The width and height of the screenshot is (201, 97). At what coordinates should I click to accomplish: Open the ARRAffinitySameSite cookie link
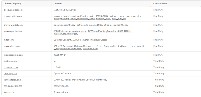pos(106,31)
